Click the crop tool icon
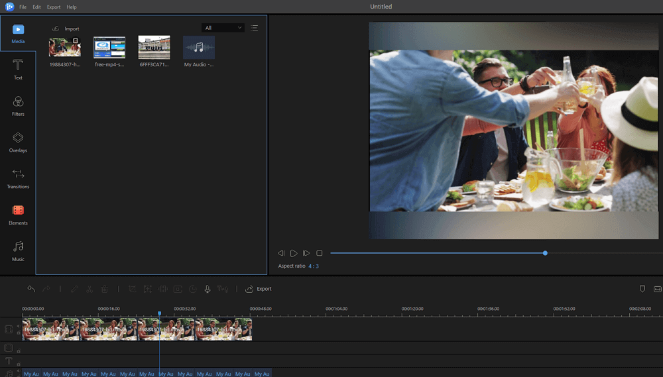The width and height of the screenshot is (663, 377). (x=133, y=289)
